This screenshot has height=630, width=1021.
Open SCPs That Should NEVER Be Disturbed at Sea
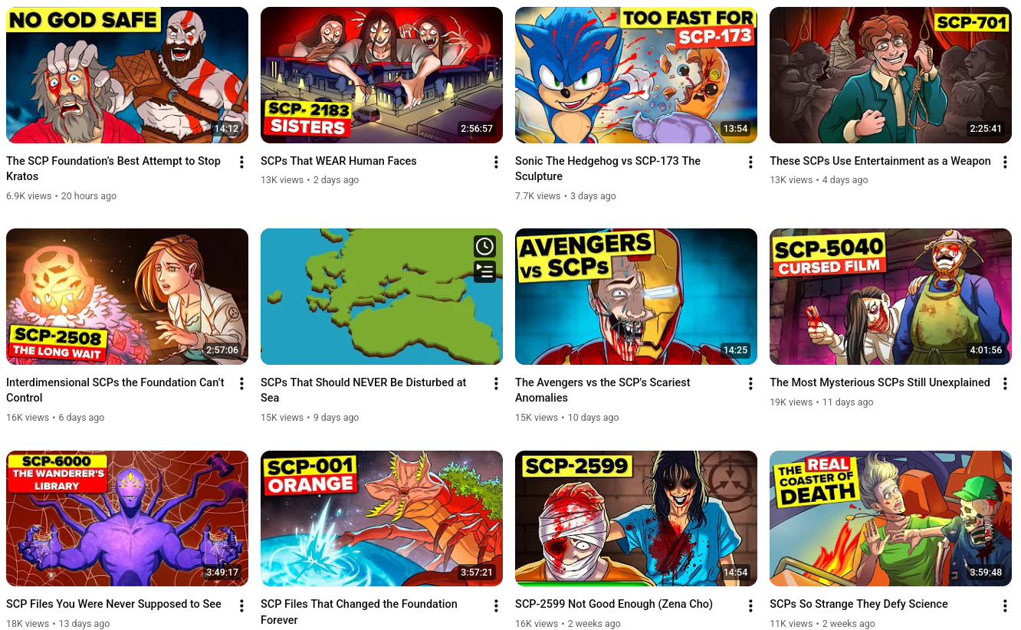pyautogui.click(x=363, y=390)
